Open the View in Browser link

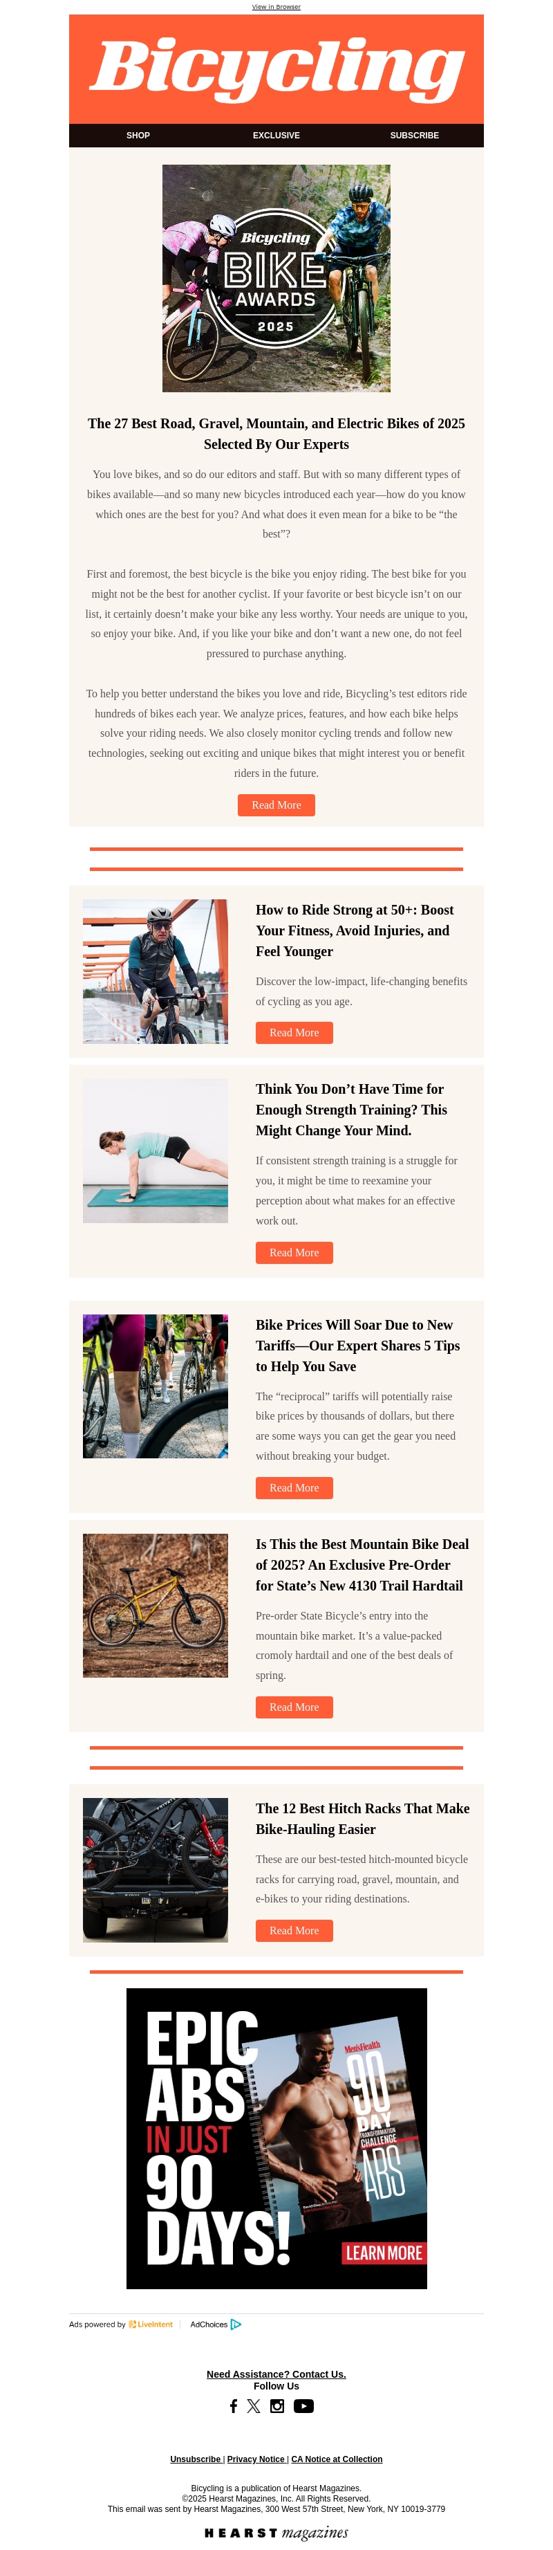276,7
